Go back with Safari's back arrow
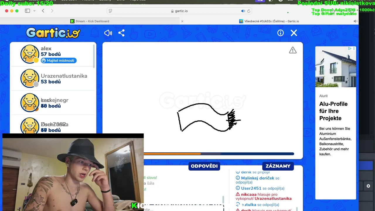The height and width of the screenshot is (211, 375). (43, 11)
